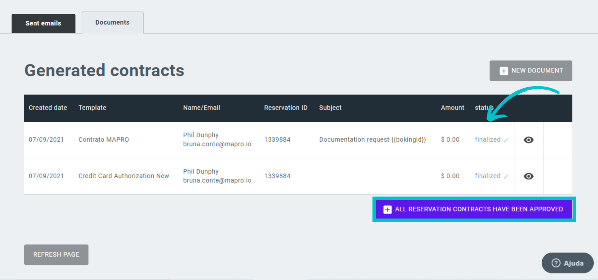Edit status pencil for Contrato MAPRO row
598x280 pixels.
coord(506,140)
